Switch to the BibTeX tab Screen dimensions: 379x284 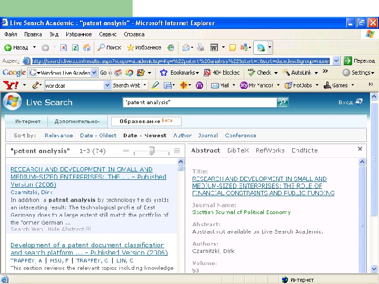coord(238,150)
